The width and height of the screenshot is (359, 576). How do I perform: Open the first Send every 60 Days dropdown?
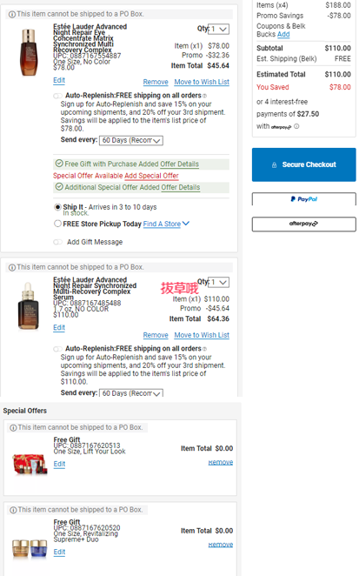click(x=131, y=140)
